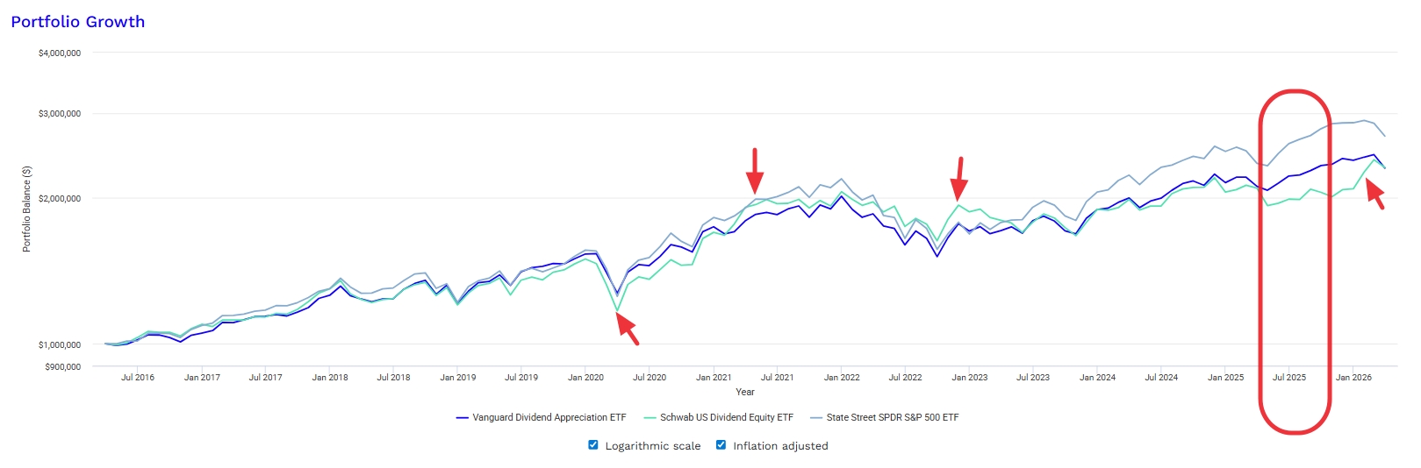The image size is (1421, 468).
Task: Toggle the Logarithmic scale checkbox
Action: coord(593,445)
